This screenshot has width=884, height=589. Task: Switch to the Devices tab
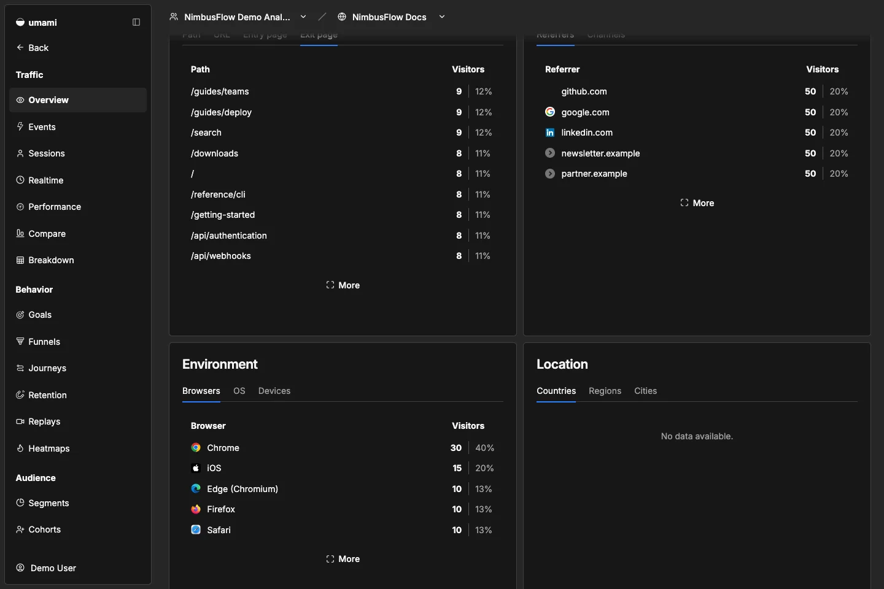274,391
